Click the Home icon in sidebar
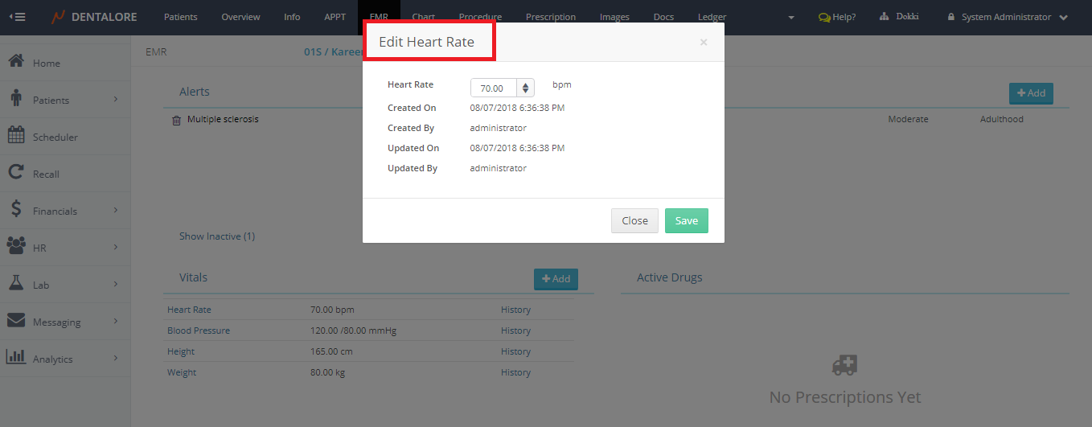Viewport: 1092px width, 427px height. 15,62
